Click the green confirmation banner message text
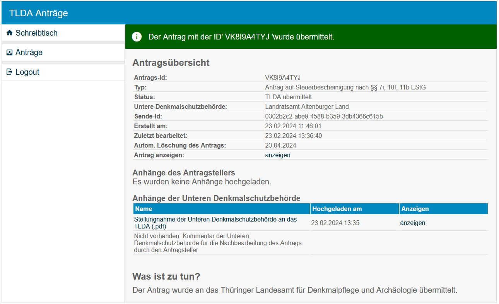 241,37
